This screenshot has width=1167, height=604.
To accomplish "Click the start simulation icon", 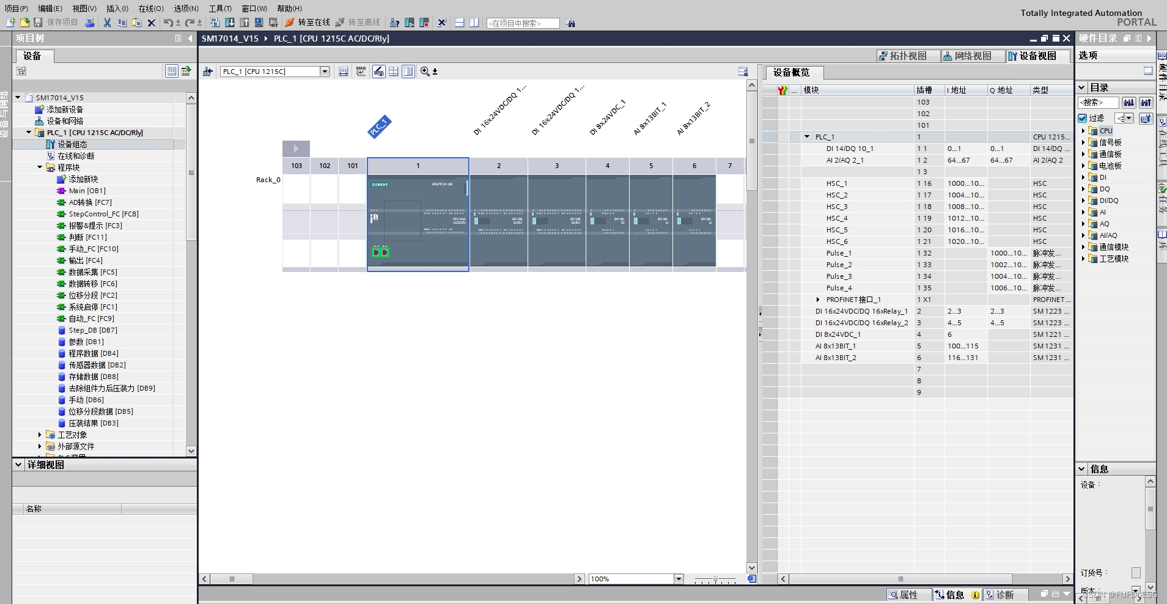I will [259, 23].
